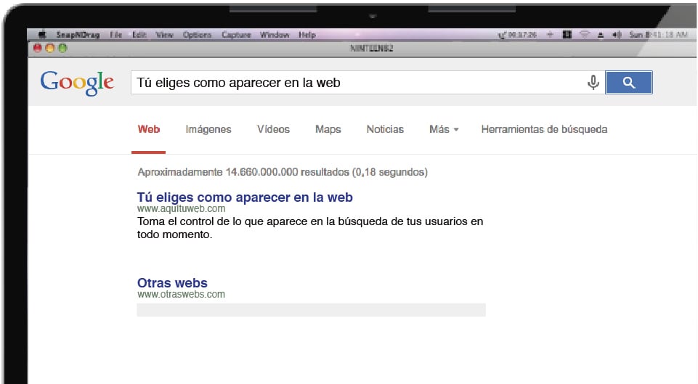Open the volume control in menu bar
The image size is (698, 384).
(x=617, y=35)
